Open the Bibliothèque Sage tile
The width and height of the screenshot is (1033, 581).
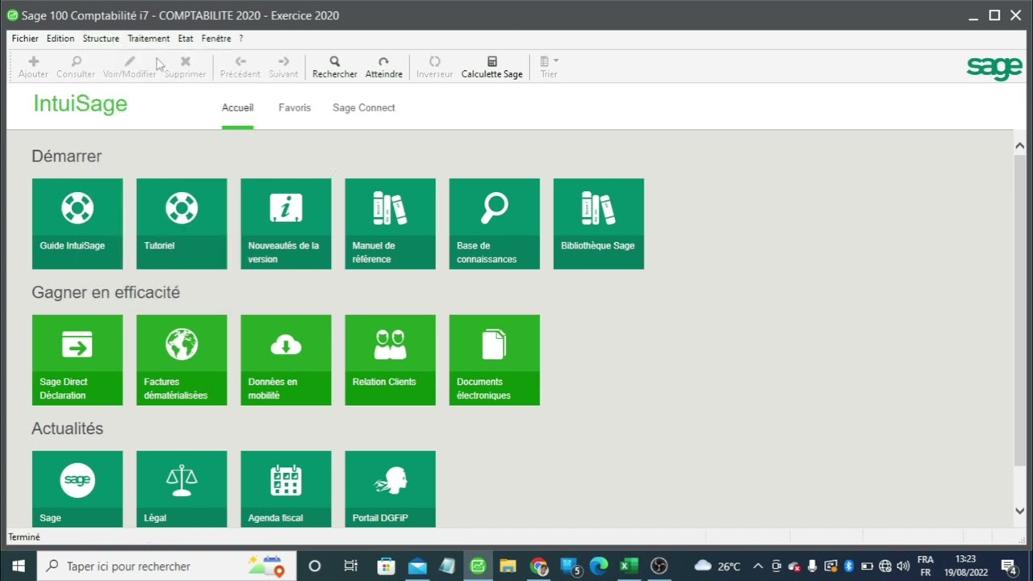coord(599,224)
